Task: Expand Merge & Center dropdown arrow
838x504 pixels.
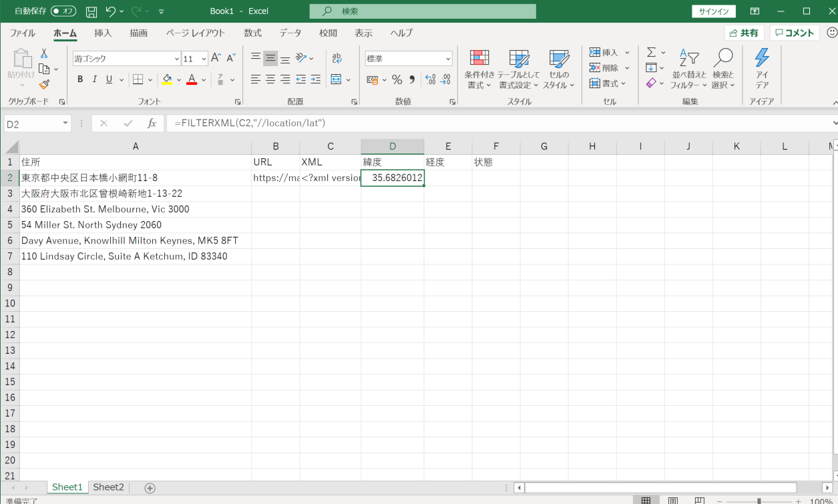Action: pyautogui.click(x=349, y=79)
